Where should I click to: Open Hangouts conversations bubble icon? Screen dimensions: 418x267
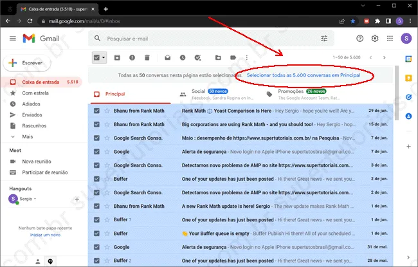coord(50,261)
